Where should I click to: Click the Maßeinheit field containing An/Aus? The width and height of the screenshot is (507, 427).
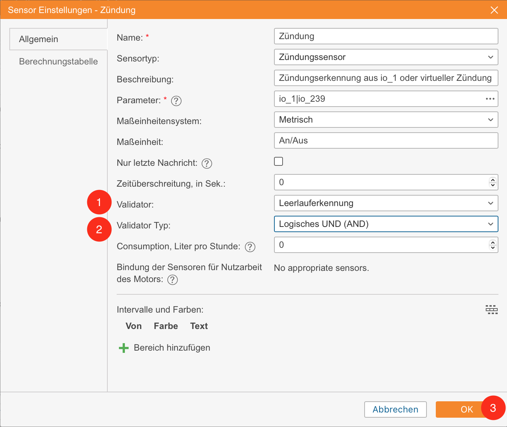(x=385, y=140)
